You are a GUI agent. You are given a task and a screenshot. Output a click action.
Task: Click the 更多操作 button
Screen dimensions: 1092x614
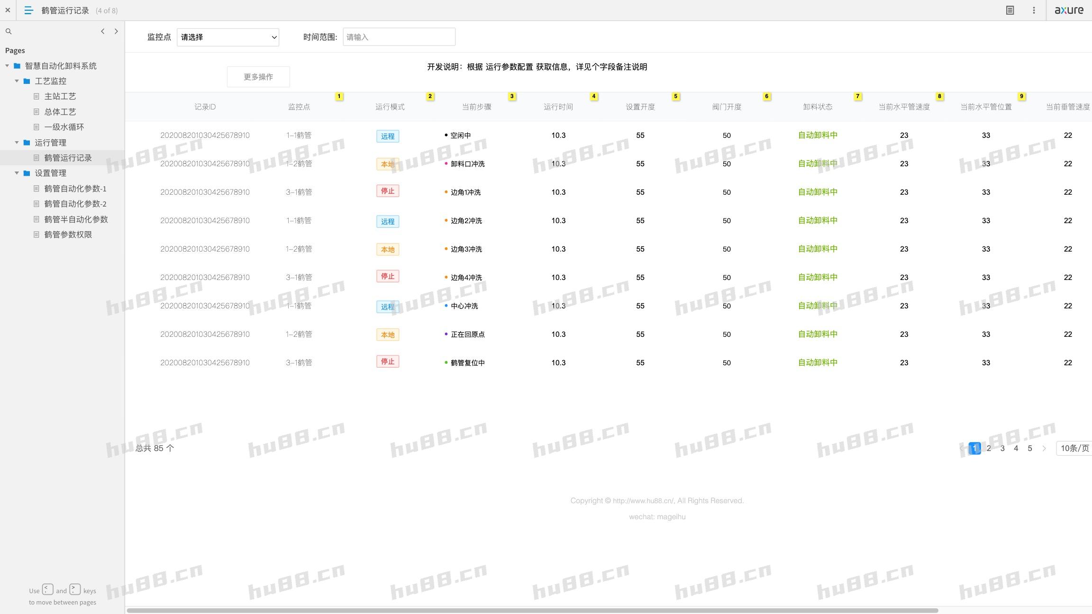tap(258, 77)
